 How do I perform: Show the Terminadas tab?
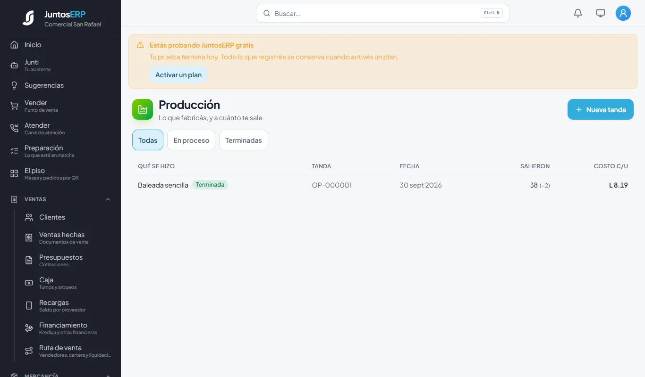[244, 140]
